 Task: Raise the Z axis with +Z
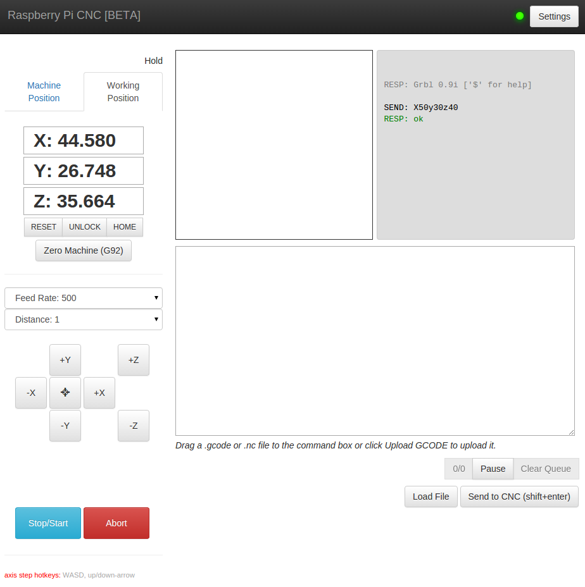pyautogui.click(x=134, y=360)
